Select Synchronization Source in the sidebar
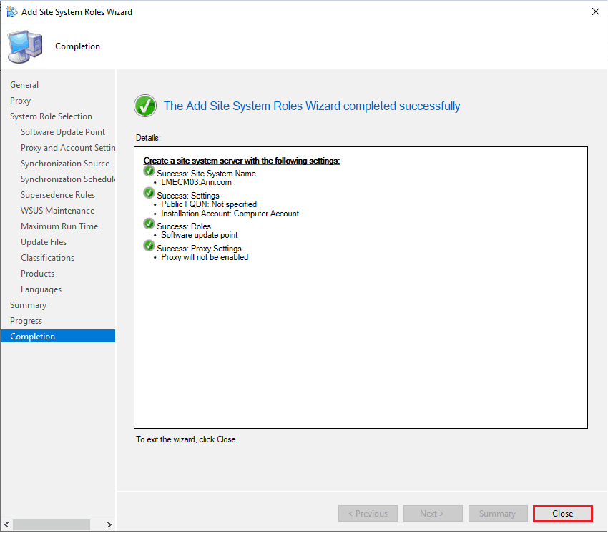 65,164
